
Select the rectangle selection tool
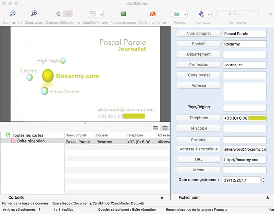(x=68, y=14)
